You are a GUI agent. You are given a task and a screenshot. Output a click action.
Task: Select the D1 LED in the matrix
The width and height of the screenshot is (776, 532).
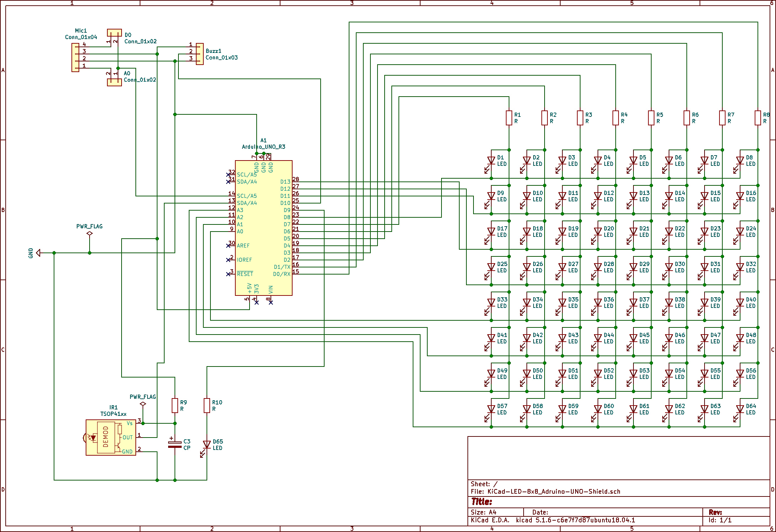pyautogui.click(x=491, y=161)
